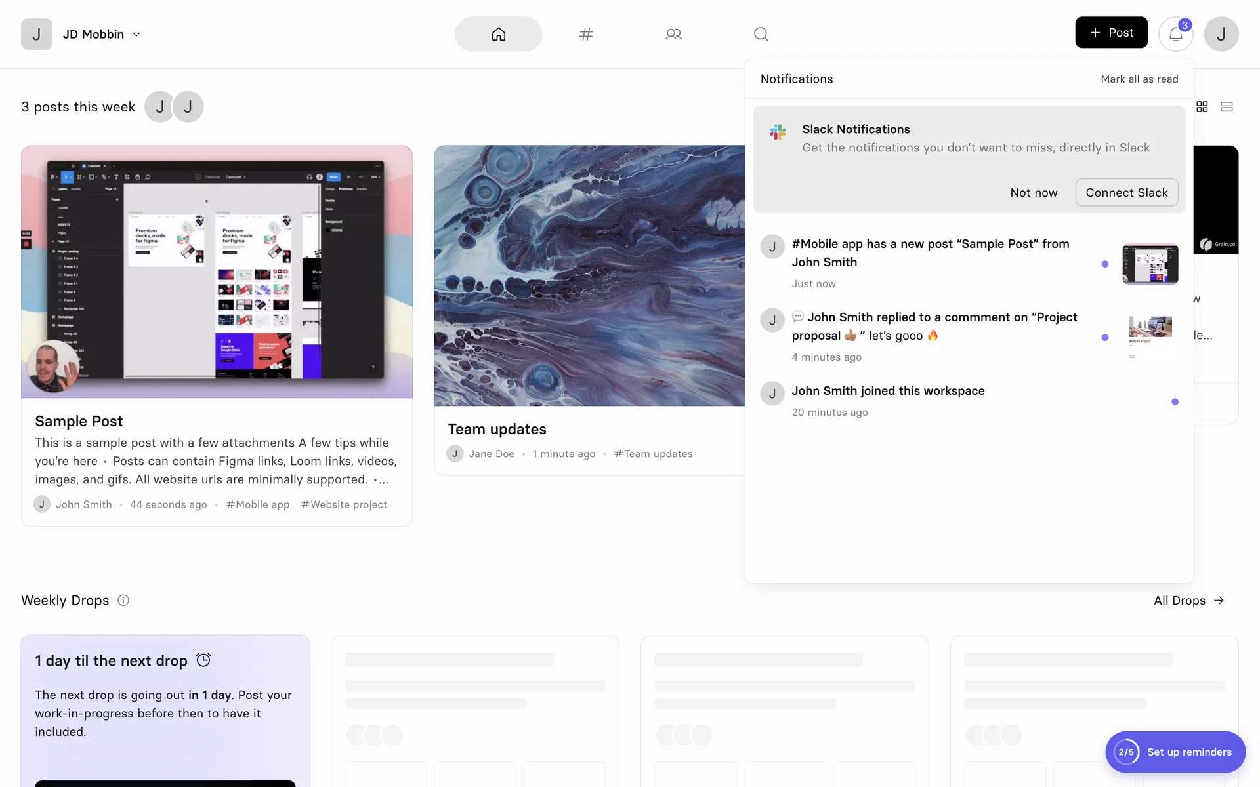Dismiss Slack prompt with Not now
Image resolution: width=1260 pixels, height=787 pixels.
1034,192
